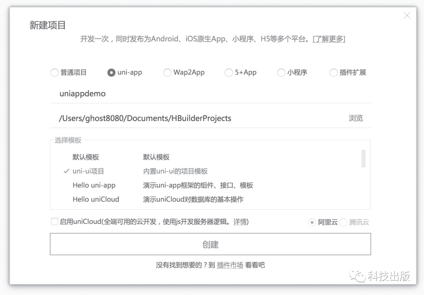The width and height of the screenshot is (424, 295).
Task: Choose the Wap2App project type
Action: [x=167, y=73]
